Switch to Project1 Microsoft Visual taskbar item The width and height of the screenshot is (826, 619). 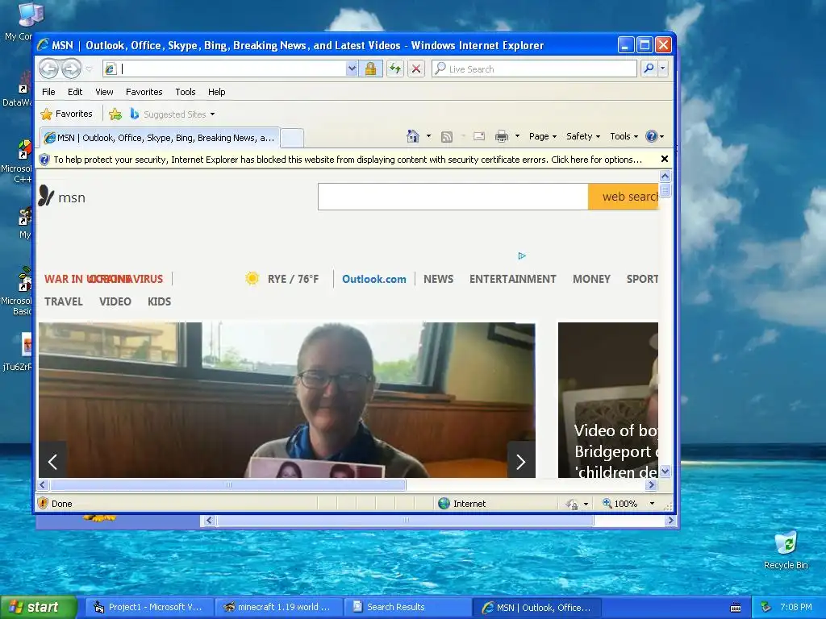(x=149, y=607)
